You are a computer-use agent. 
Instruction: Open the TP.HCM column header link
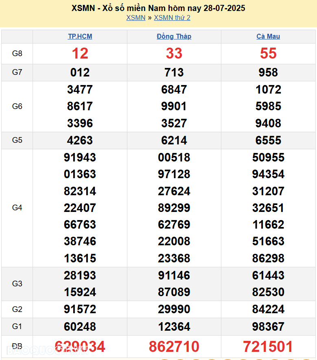coord(80,36)
